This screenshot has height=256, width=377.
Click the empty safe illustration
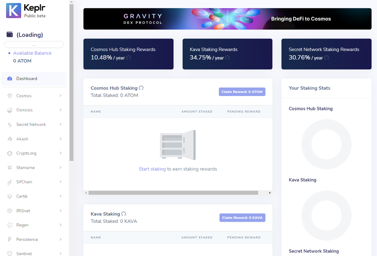coord(178,145)
